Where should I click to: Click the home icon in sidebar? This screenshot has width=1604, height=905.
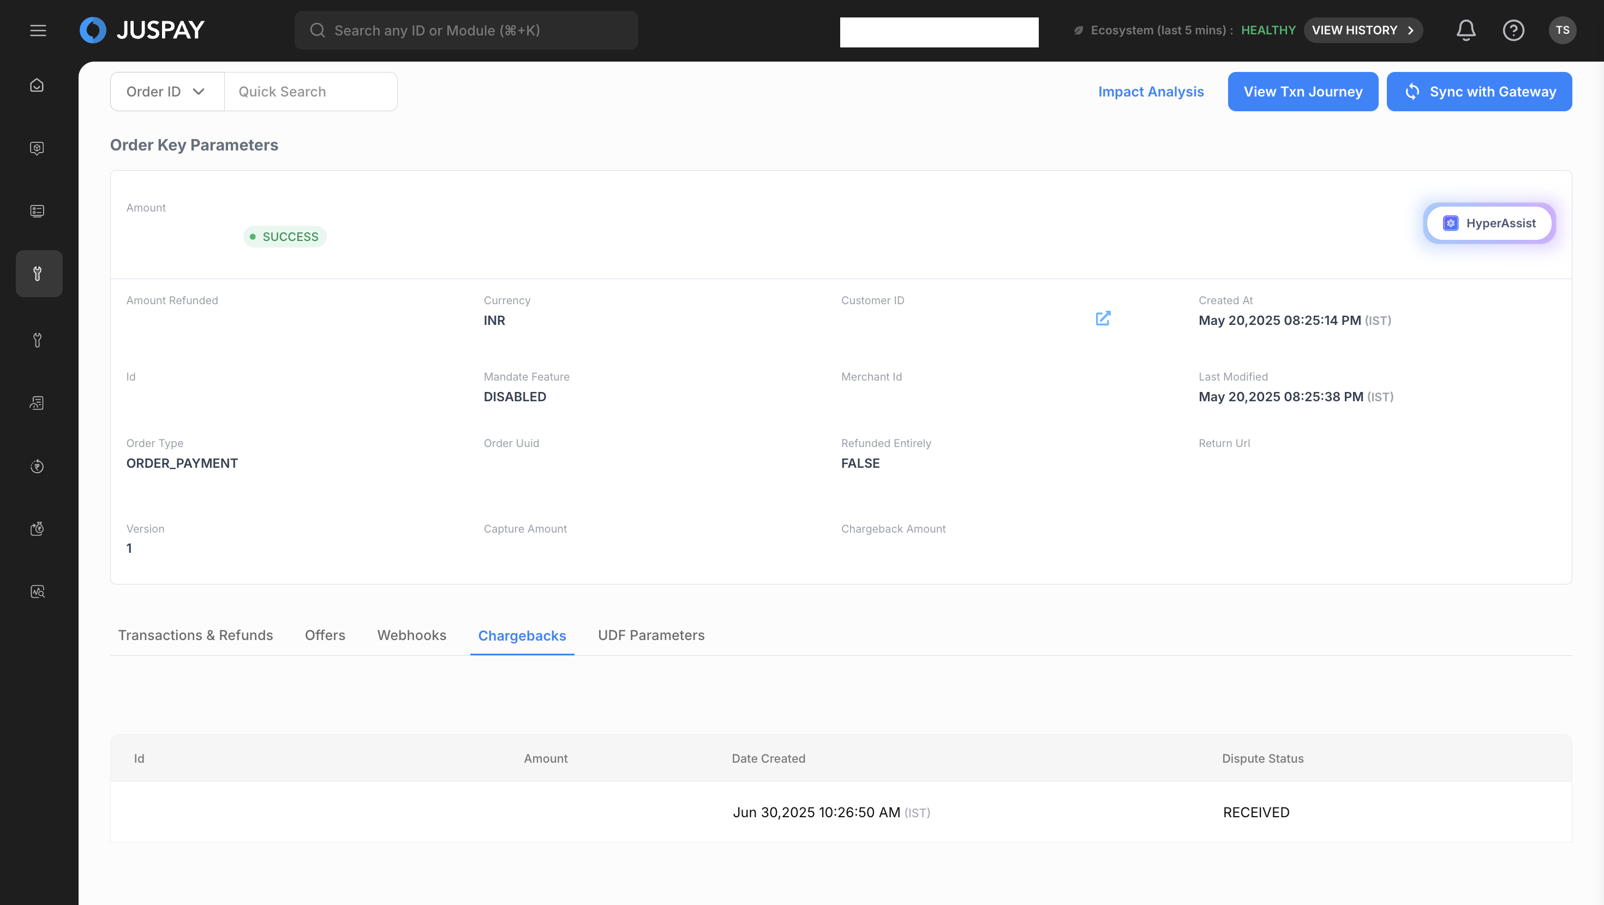(x=37, y=85)
